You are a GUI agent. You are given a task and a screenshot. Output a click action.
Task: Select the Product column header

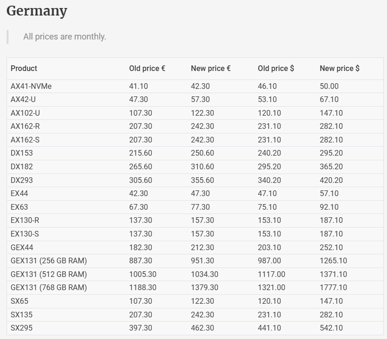pos(24,69)
